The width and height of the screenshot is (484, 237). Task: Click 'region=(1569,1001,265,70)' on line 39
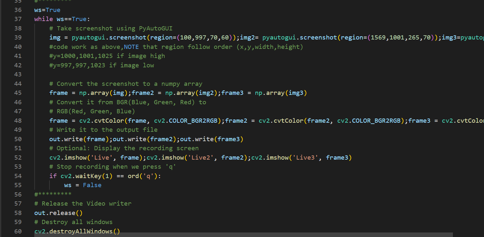(388, 38)
